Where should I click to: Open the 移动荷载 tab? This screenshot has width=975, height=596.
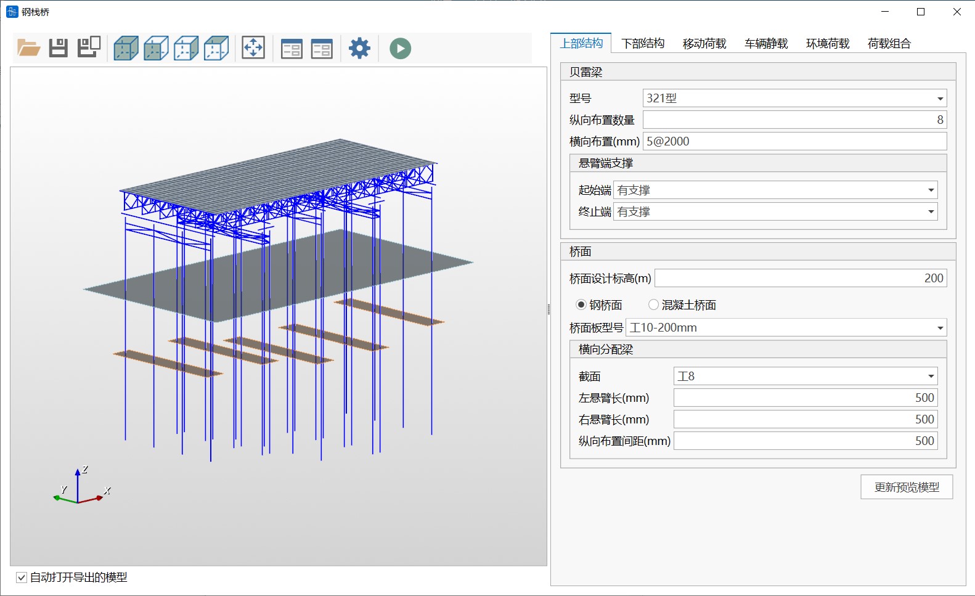(x=704, y=44)
